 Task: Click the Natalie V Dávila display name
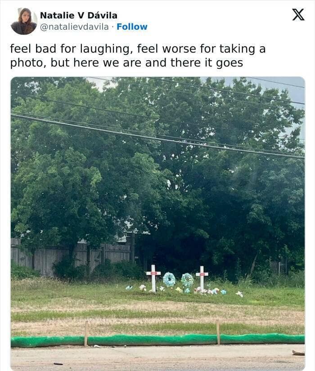[x=79, y=15]
